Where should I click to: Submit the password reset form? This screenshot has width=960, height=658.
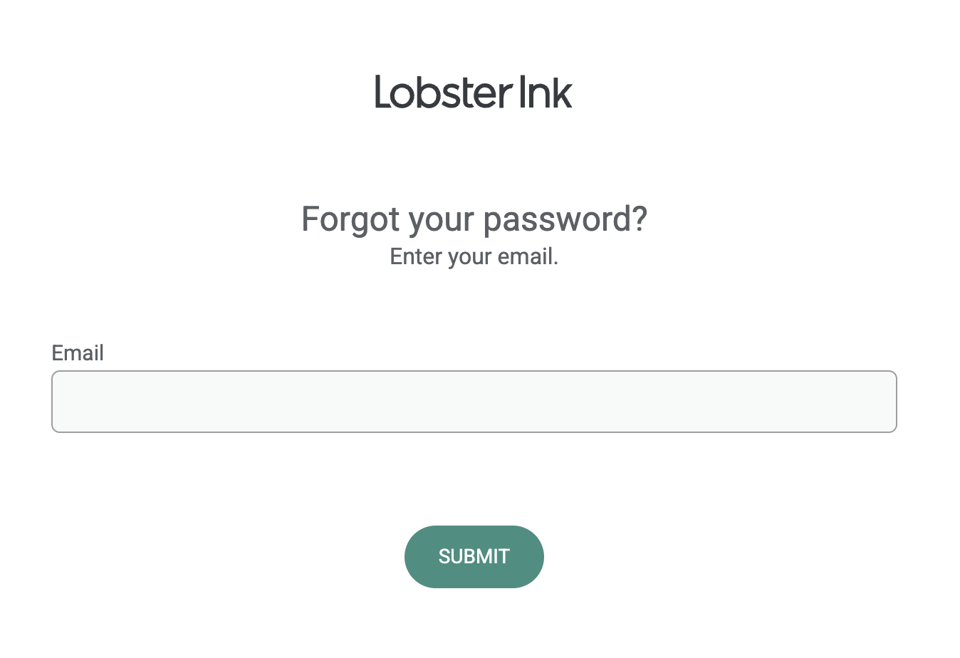(474, 557)
